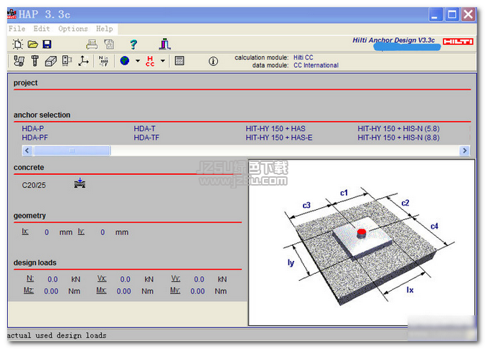Open help via the question mark icon

(x=133, y=44)
